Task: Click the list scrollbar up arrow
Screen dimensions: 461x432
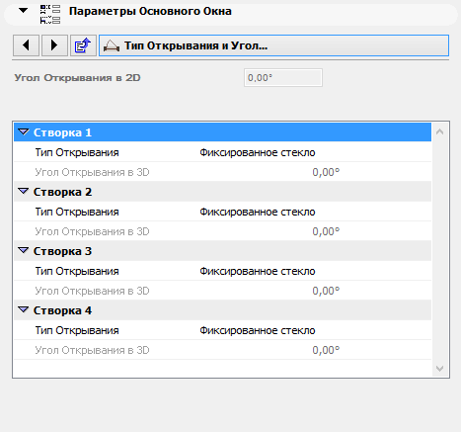Action: (440, 132)
